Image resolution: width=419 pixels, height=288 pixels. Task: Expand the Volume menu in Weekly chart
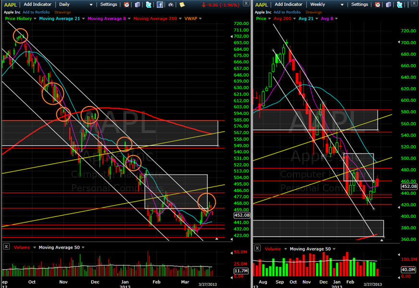285,249
